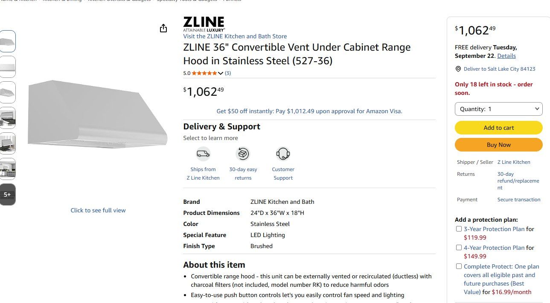Click the ZLINE Attainable Luxury logo

204,24
